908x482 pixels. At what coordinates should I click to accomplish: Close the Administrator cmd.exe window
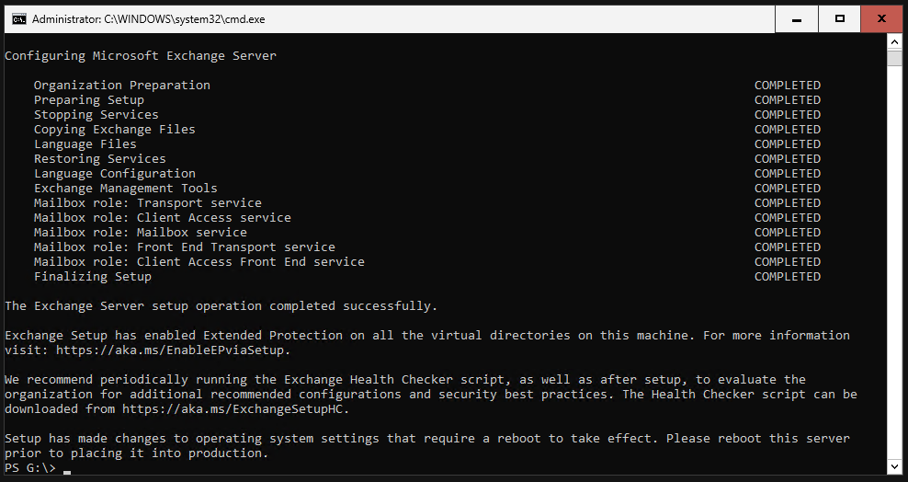pyautogui.click(x=882, y=19)
